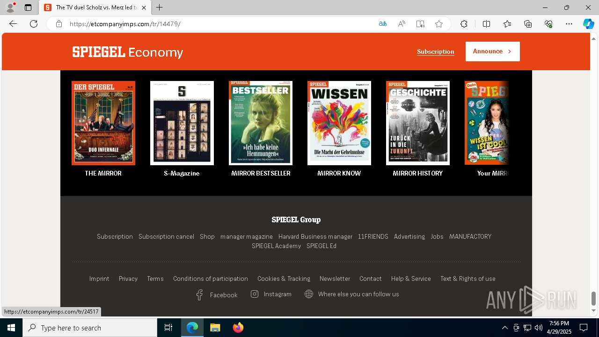Click the taskbar search box

[x=90, y=328]
